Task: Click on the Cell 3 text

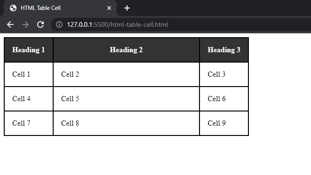Action: pos(216,74)
